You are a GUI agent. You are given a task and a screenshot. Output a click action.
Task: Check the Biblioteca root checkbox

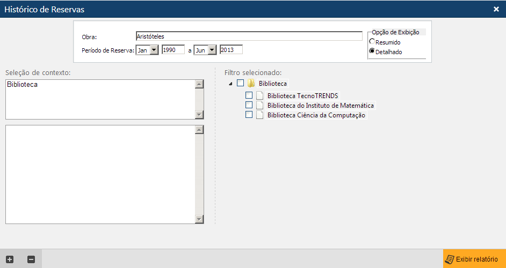point(240,83)
